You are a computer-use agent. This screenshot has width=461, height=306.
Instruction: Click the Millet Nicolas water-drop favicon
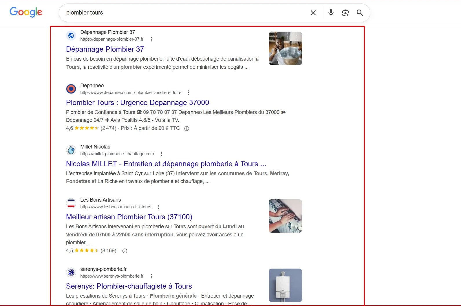coord(71,150)
